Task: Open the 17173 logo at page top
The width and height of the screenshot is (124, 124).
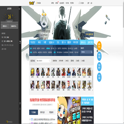Action: pyautogui.click(x=31, y=3)
